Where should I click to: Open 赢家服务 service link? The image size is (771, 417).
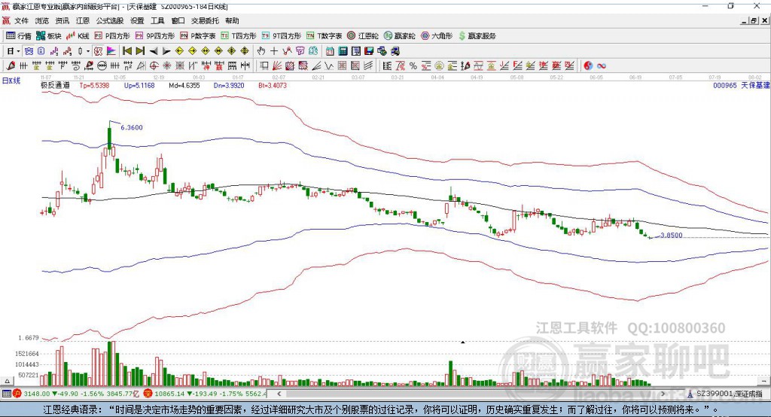click(x=477, y=36)
